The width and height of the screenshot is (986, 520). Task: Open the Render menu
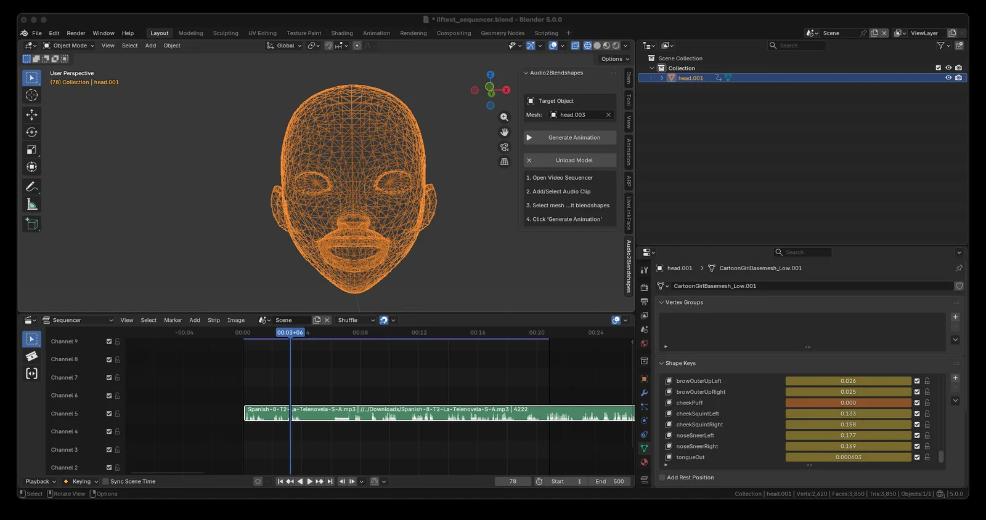pyautogui.click(x=76, y=33)
